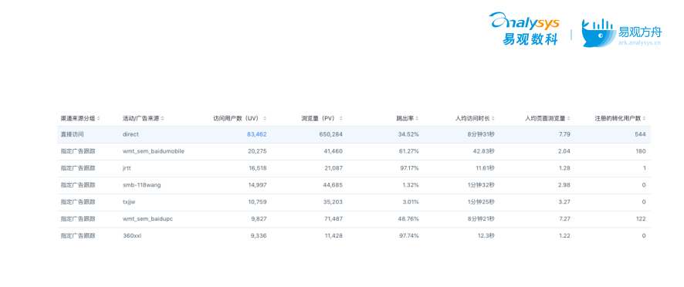Screen dimensions: 684x287
Task: Click the 2.98 pages-per-user value
Action: 564,185
